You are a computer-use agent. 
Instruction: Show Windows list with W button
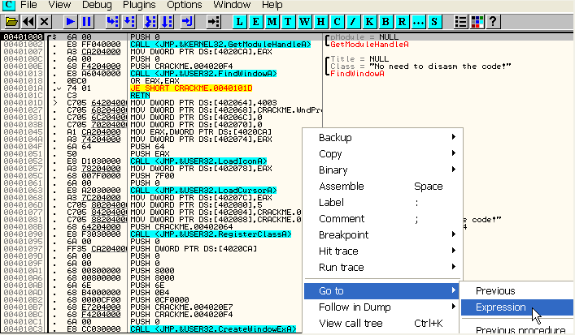coord(304,22)
